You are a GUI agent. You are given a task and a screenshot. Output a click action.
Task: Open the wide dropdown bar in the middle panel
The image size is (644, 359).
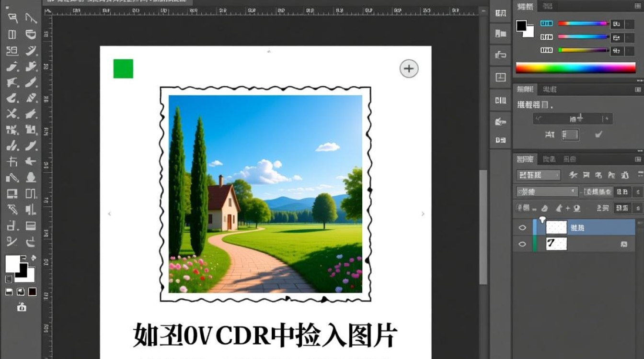[573, 119]
